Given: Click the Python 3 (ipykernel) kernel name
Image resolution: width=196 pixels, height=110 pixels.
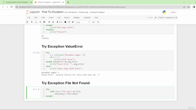Looking at the screenshot, I should (x=167, y=18).
